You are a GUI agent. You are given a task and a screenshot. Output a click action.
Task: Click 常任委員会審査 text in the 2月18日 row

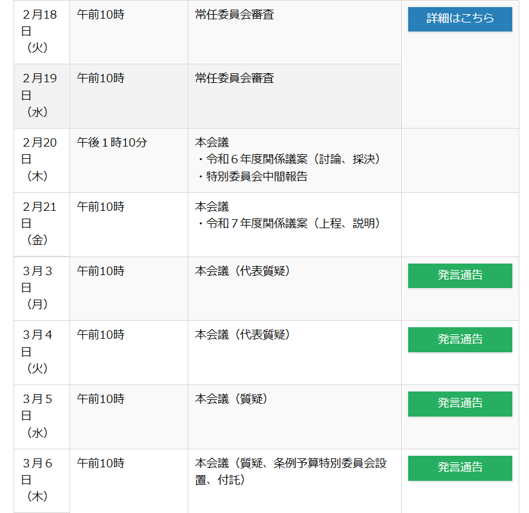(234, 14)
